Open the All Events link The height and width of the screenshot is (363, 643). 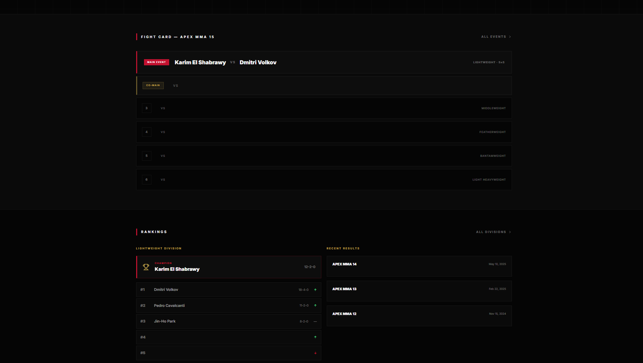click(x=496, y=37)
